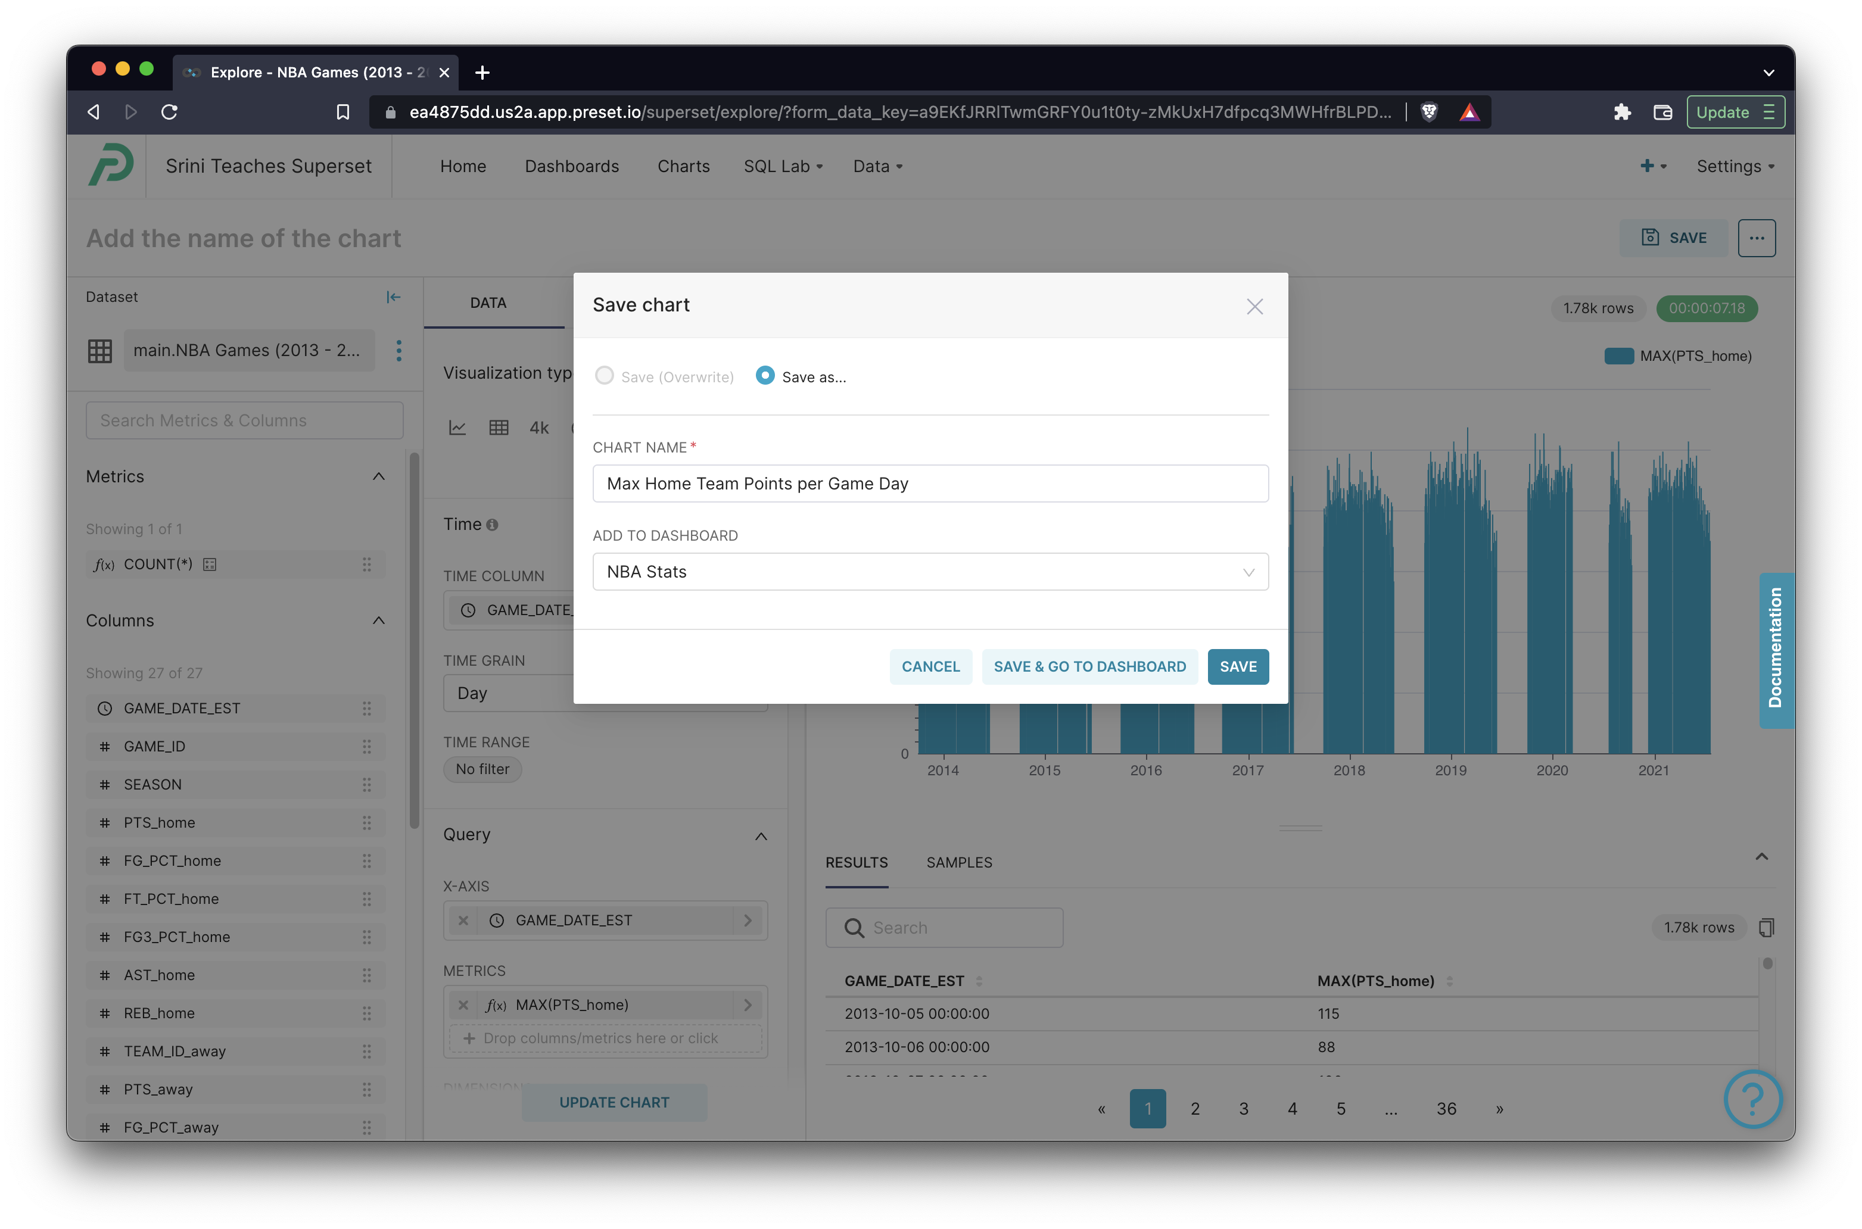Image resolution: width=1862 pixels, height=1229 pixels.
Task: Collapse the Metrics section
Action: pyautogui.click(x=379, y=476)
